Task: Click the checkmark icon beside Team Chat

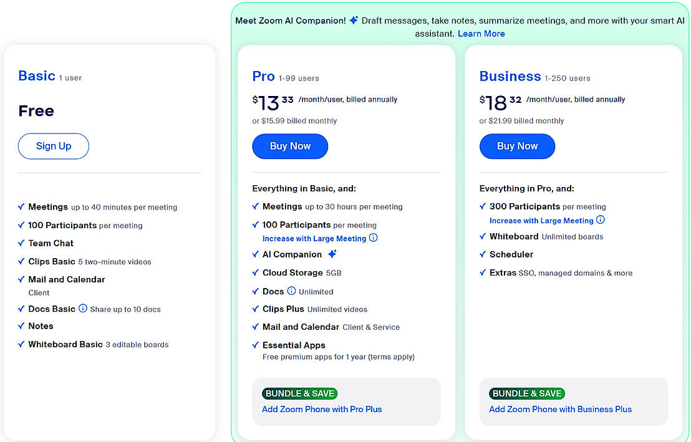Action: pos(22,243)
